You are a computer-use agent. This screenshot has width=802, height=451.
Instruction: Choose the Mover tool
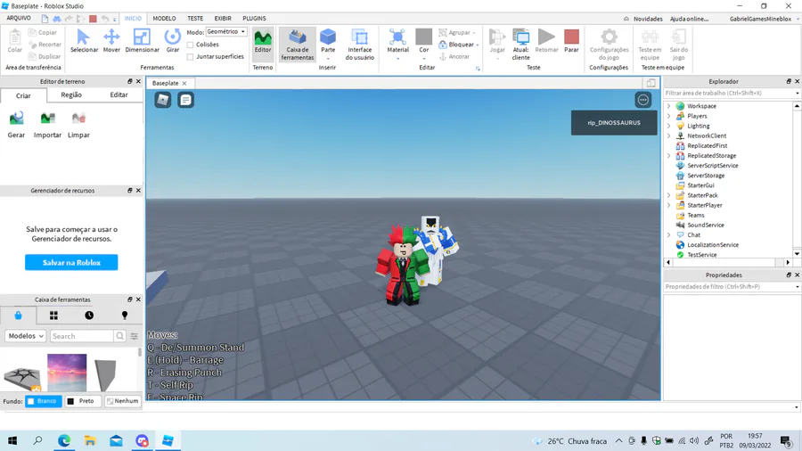(111, 41)
